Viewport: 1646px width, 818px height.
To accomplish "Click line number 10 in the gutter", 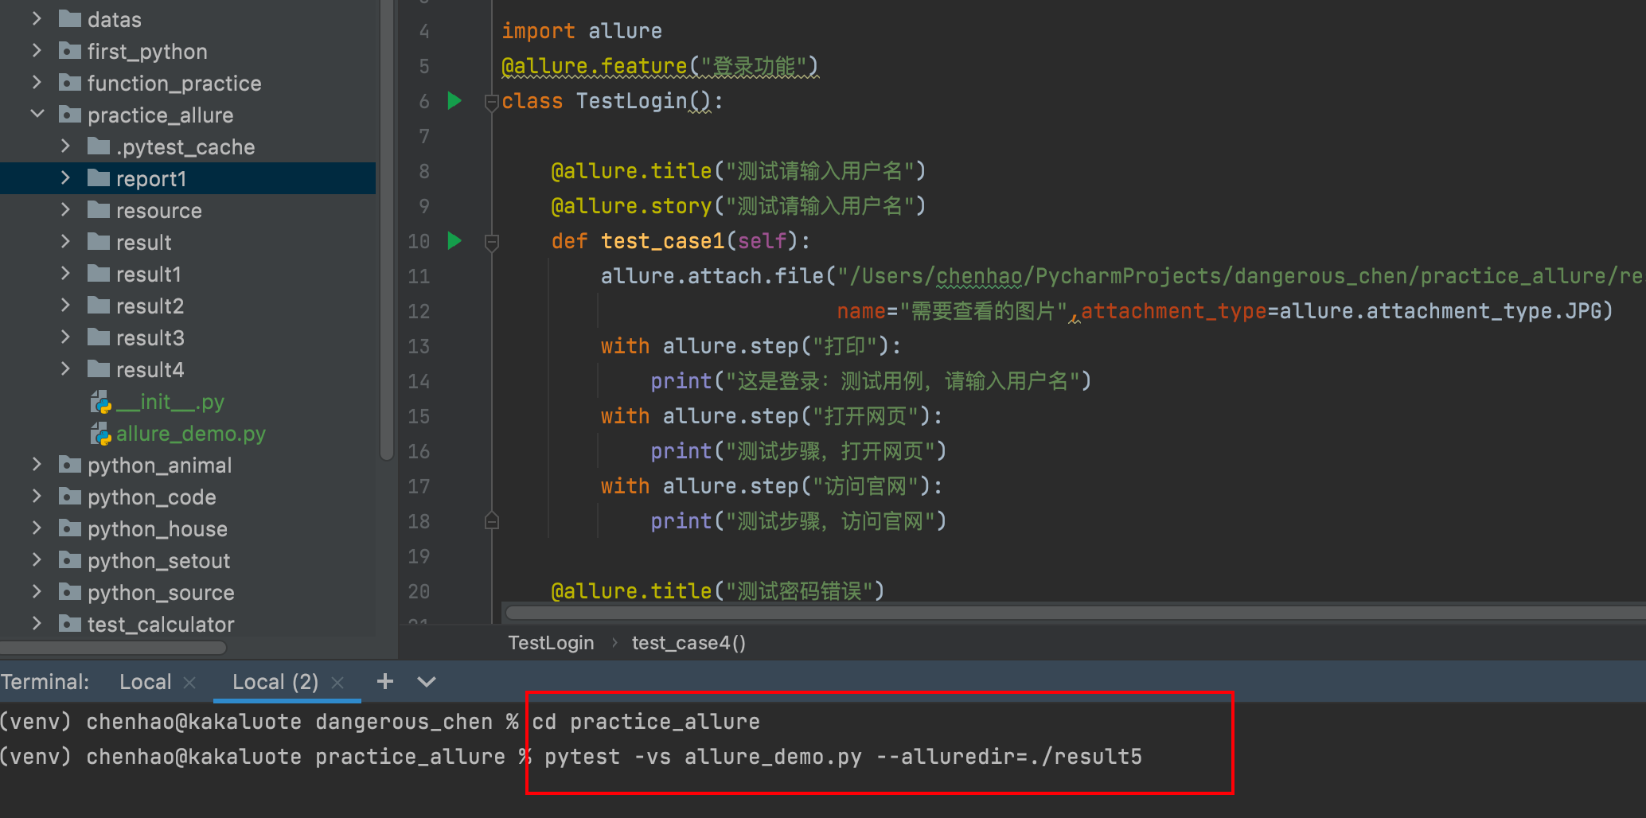I will pyautogui.click(x=419, y=241).
